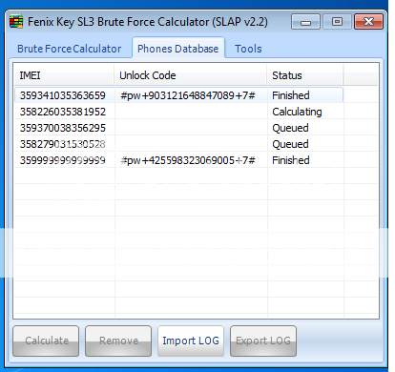
Task: Select row with IMEI 359341035363659
Action: tap(178, 95)
